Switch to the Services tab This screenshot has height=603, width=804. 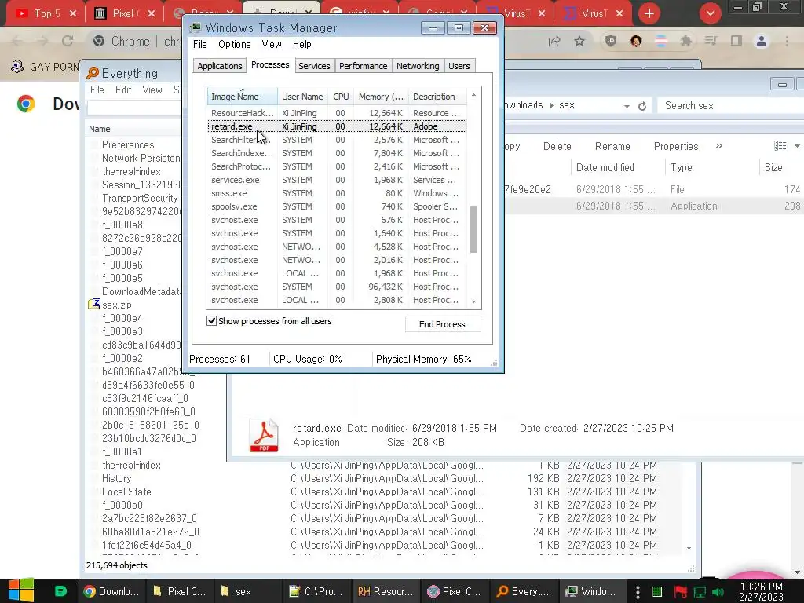click(314, 66)
